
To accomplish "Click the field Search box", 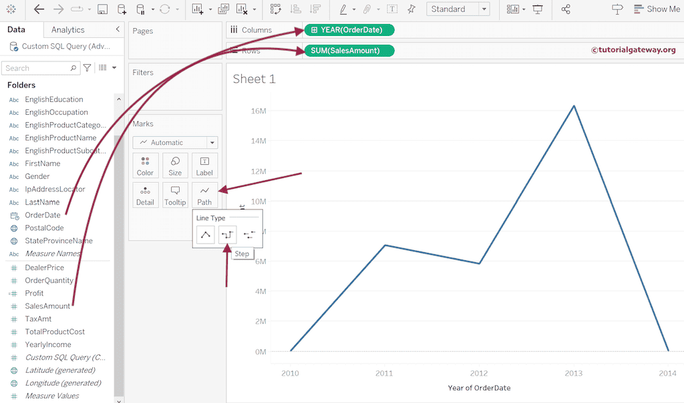I will (x=41, y=68).
